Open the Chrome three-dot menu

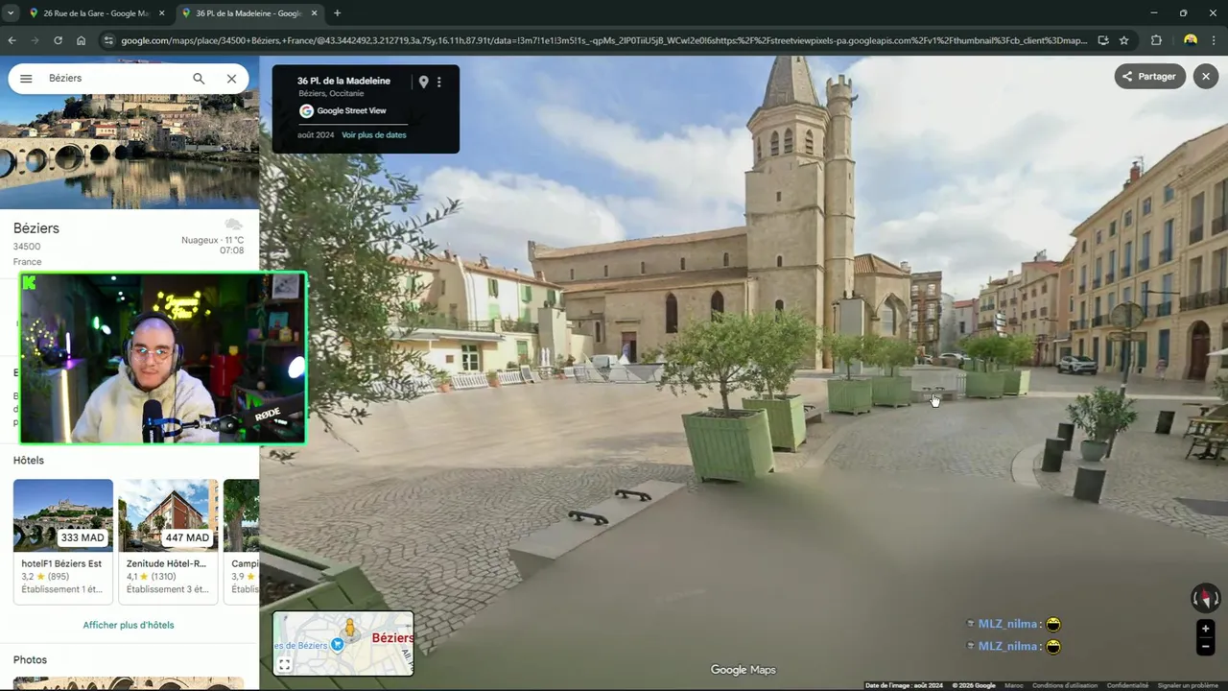tap(1216, 40)
